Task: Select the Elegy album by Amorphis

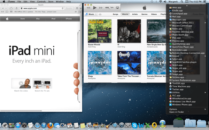Action: coord(100,63)
